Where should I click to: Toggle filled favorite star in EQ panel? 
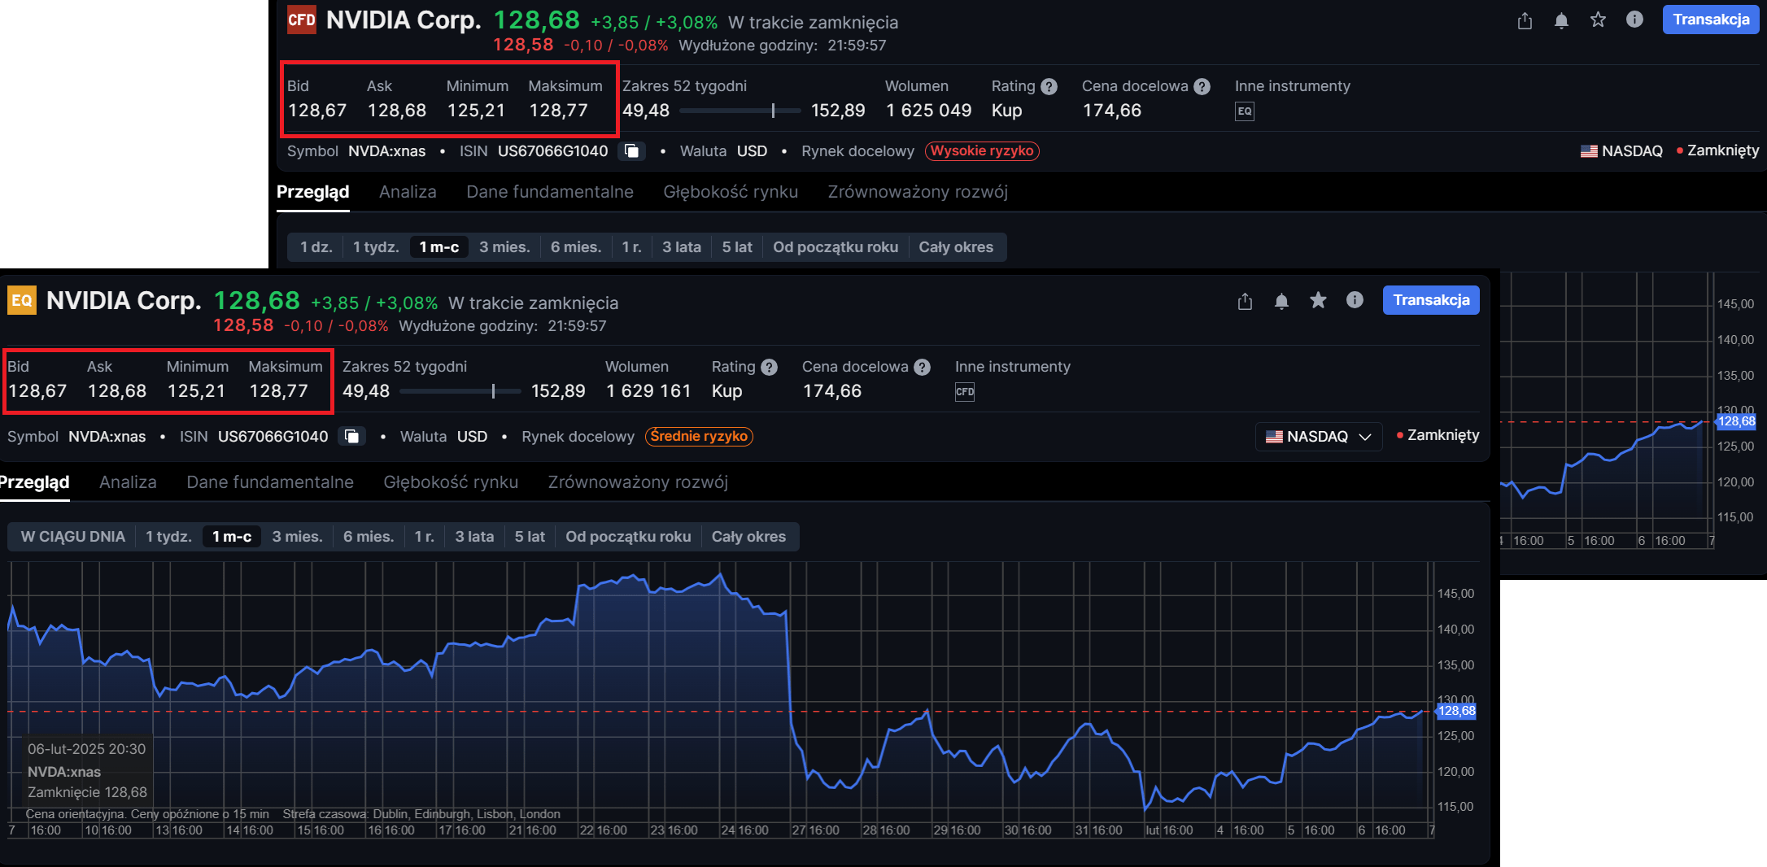[1318, 300]
